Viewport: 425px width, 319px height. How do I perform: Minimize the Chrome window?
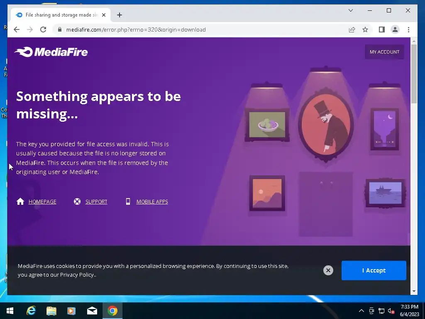[370, 10]
